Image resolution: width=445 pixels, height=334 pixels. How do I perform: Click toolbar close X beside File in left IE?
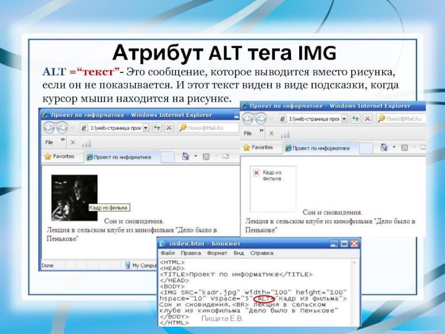[73, 143]
